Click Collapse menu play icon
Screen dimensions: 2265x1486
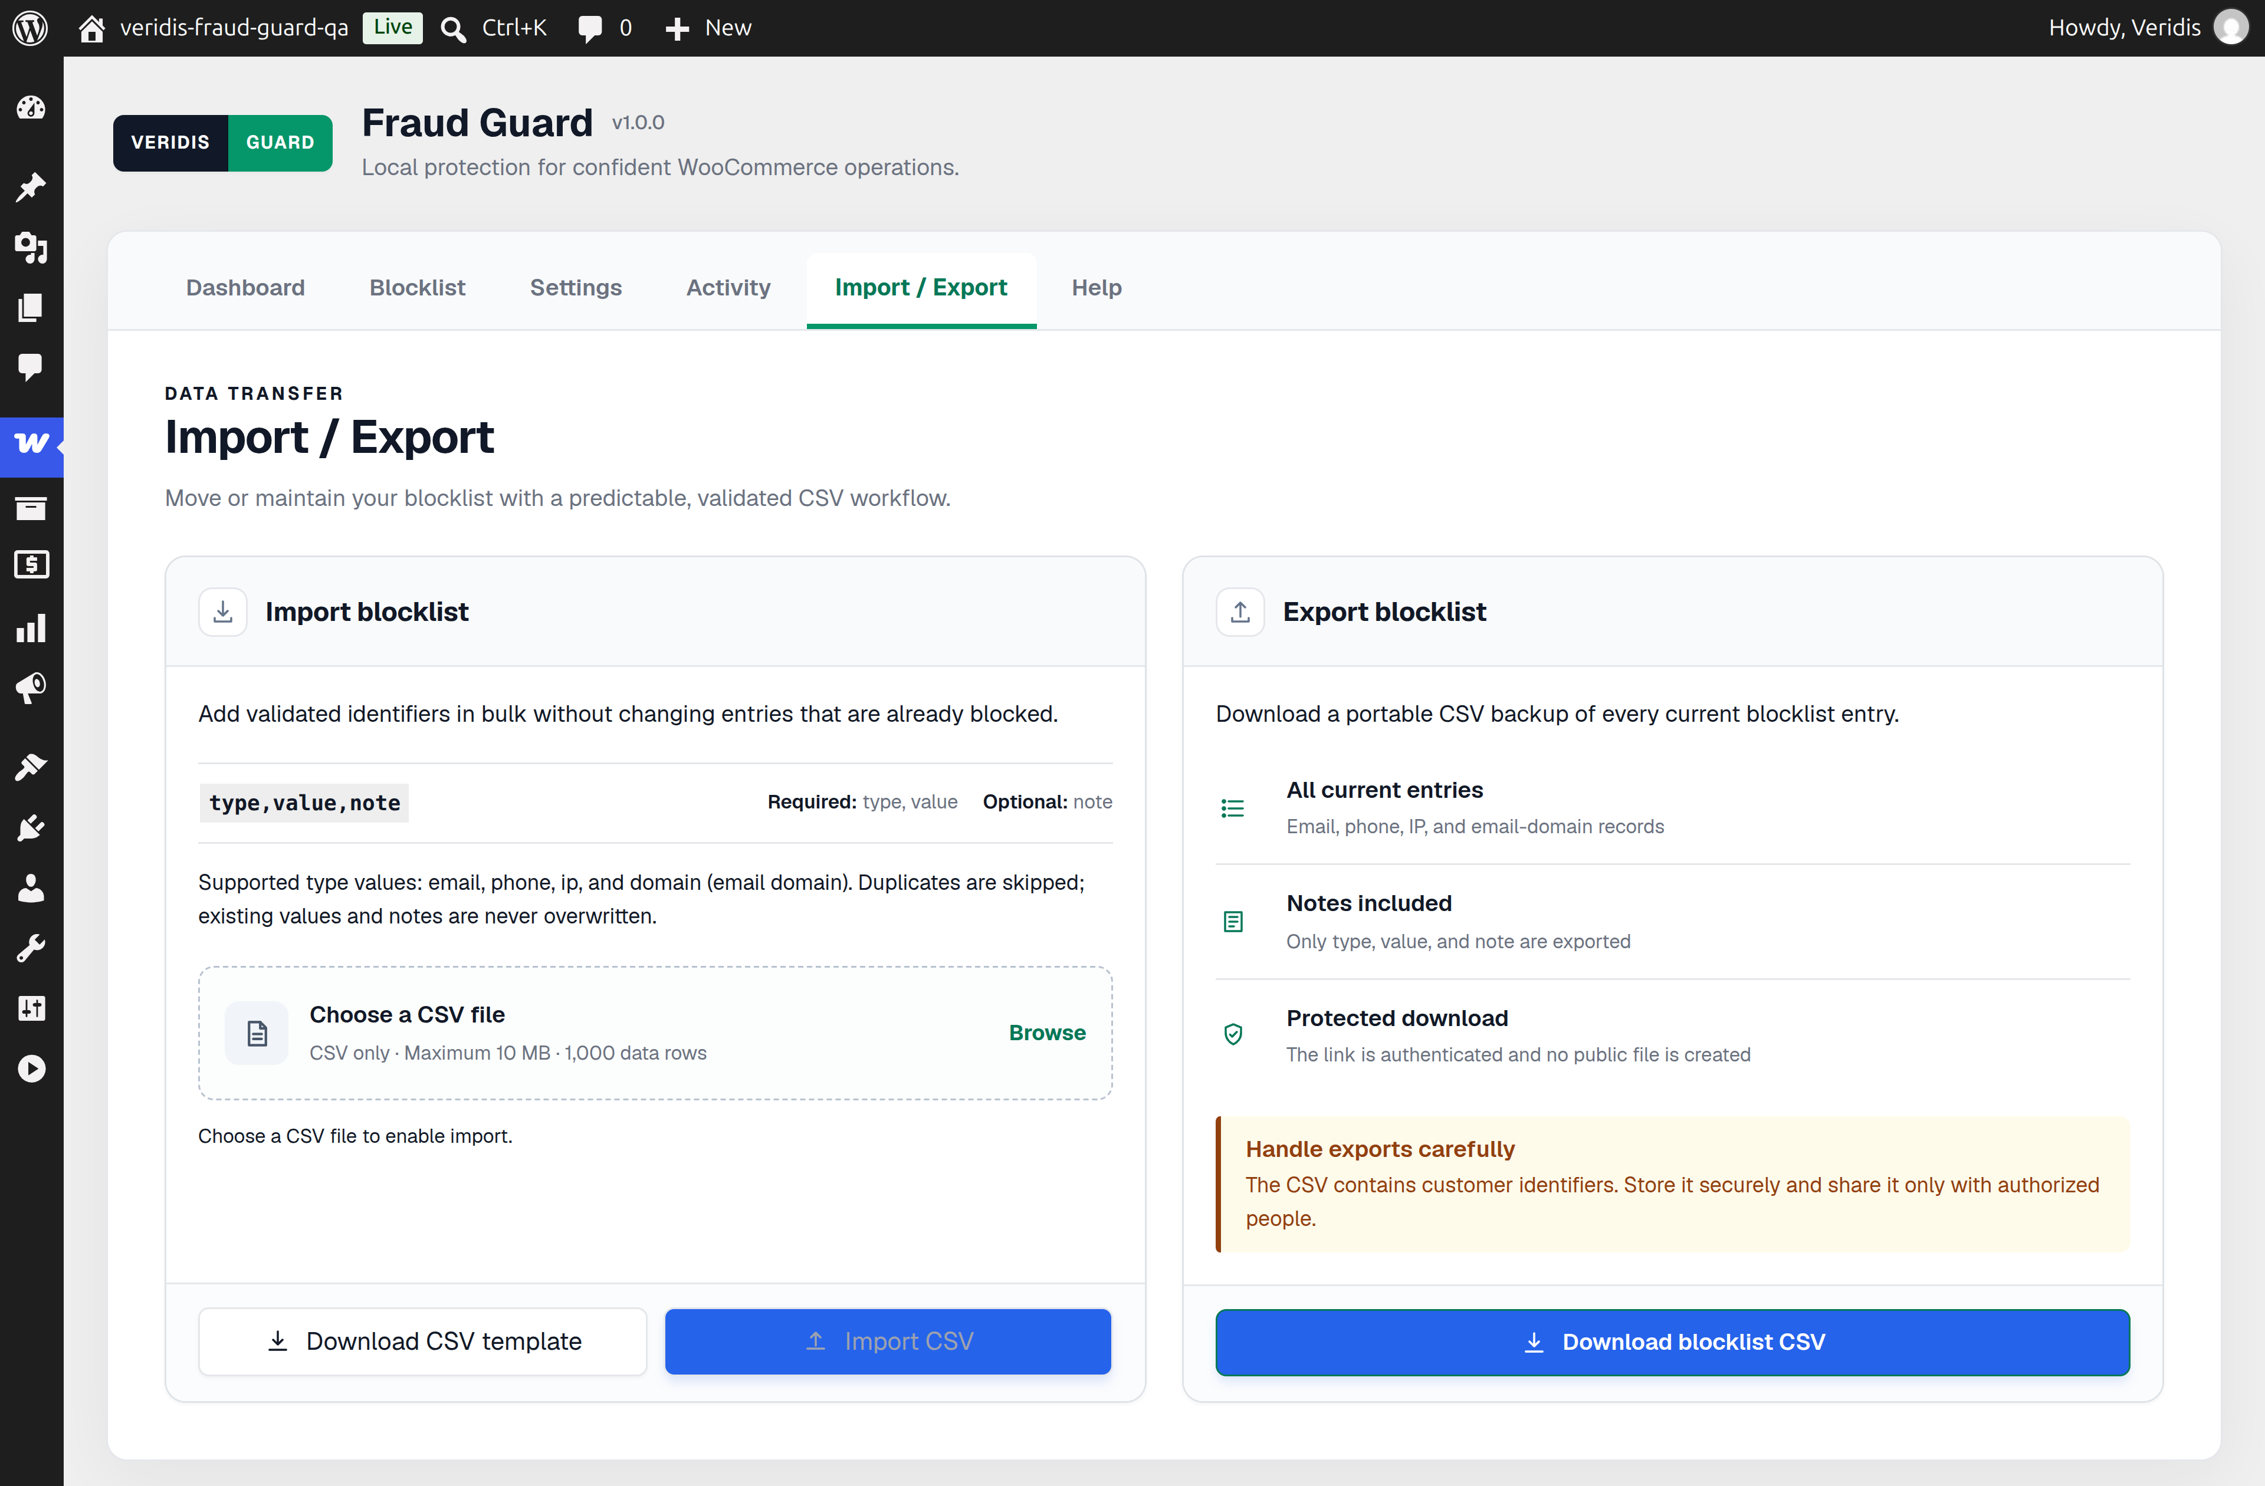pos(31,1069)
